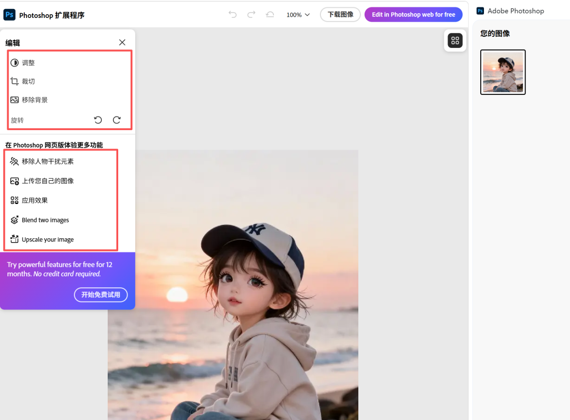Click the redo arrow in the toolbar

251,15
